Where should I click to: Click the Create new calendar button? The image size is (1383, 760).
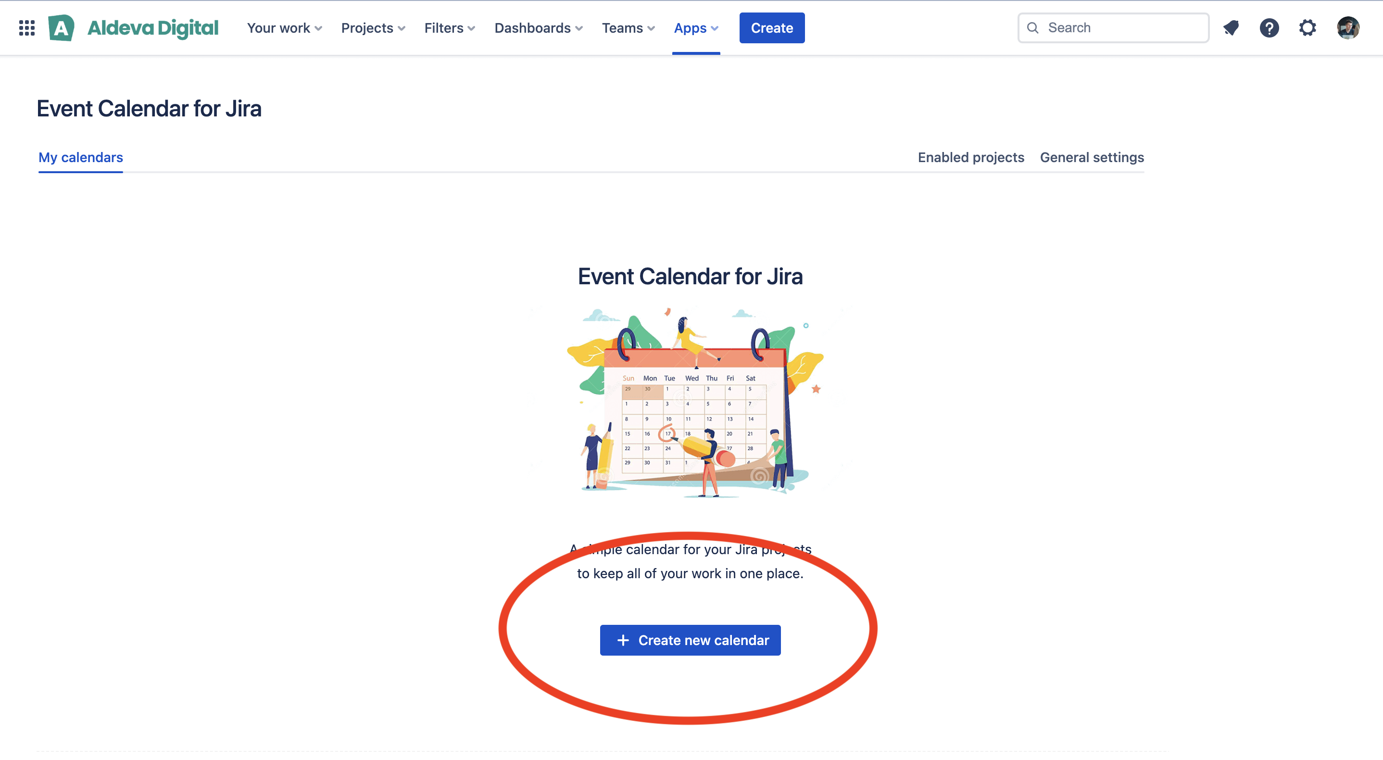pos(690,640)
